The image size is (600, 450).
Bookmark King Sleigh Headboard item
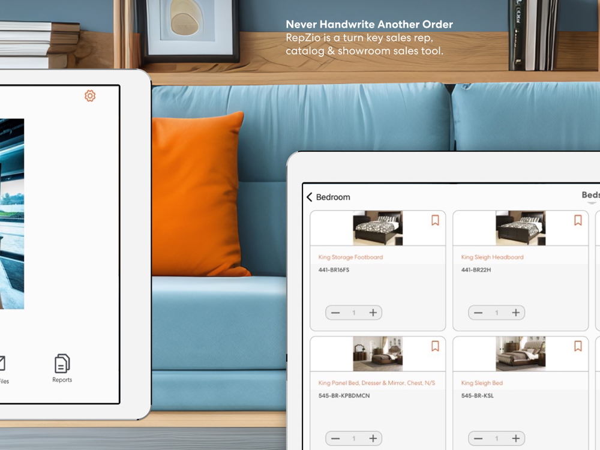tap(578, 220)
